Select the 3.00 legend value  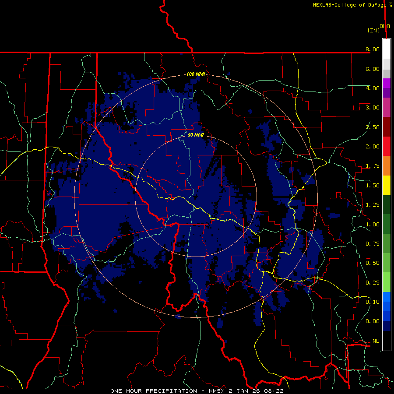(x=373, y=108)
